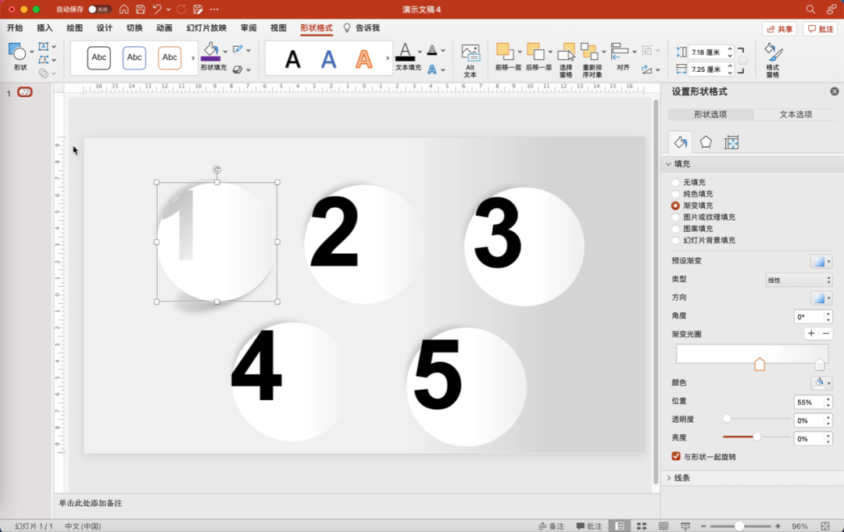This screenshot has width=844, height=532.
Task: Open the 预设渐变 dropdown
Action: click(x=821, y=262)
